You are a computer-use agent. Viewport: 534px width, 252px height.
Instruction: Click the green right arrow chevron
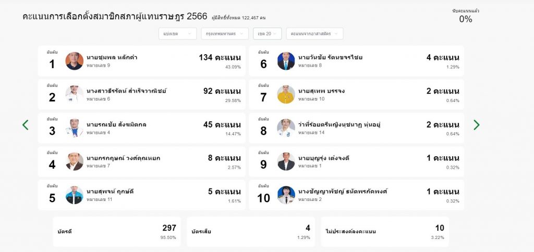(477, 125)
